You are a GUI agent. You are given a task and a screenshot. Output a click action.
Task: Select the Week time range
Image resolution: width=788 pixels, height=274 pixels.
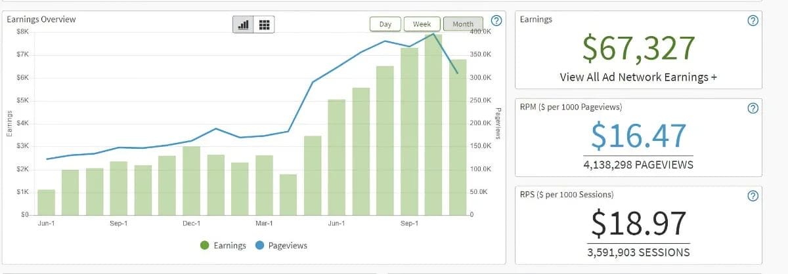422,24
